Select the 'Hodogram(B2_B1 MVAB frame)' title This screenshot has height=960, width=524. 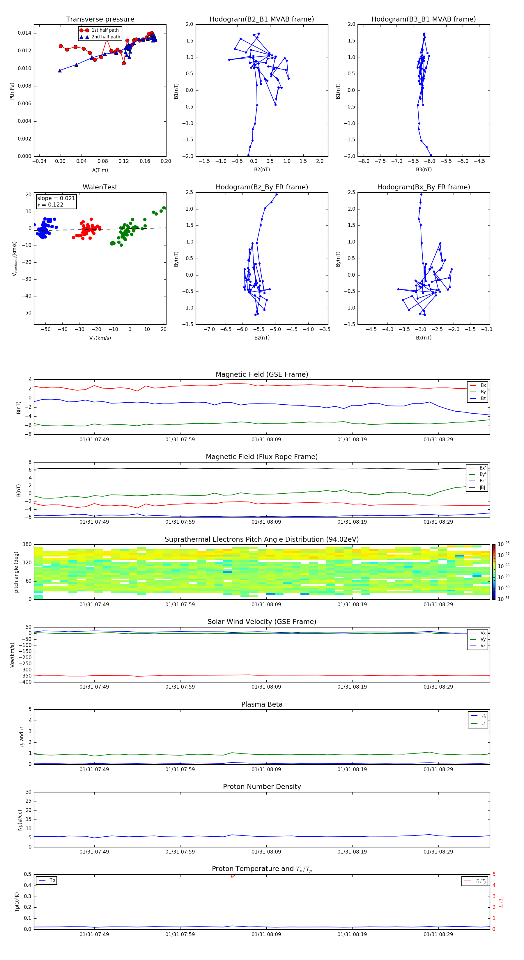pos(262,19)
